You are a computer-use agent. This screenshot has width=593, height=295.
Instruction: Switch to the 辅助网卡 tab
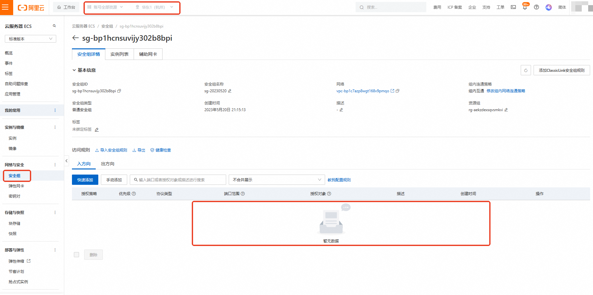tap(148, 54)
